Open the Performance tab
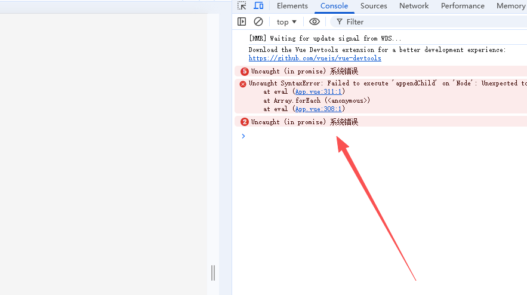 pos(463,6)
